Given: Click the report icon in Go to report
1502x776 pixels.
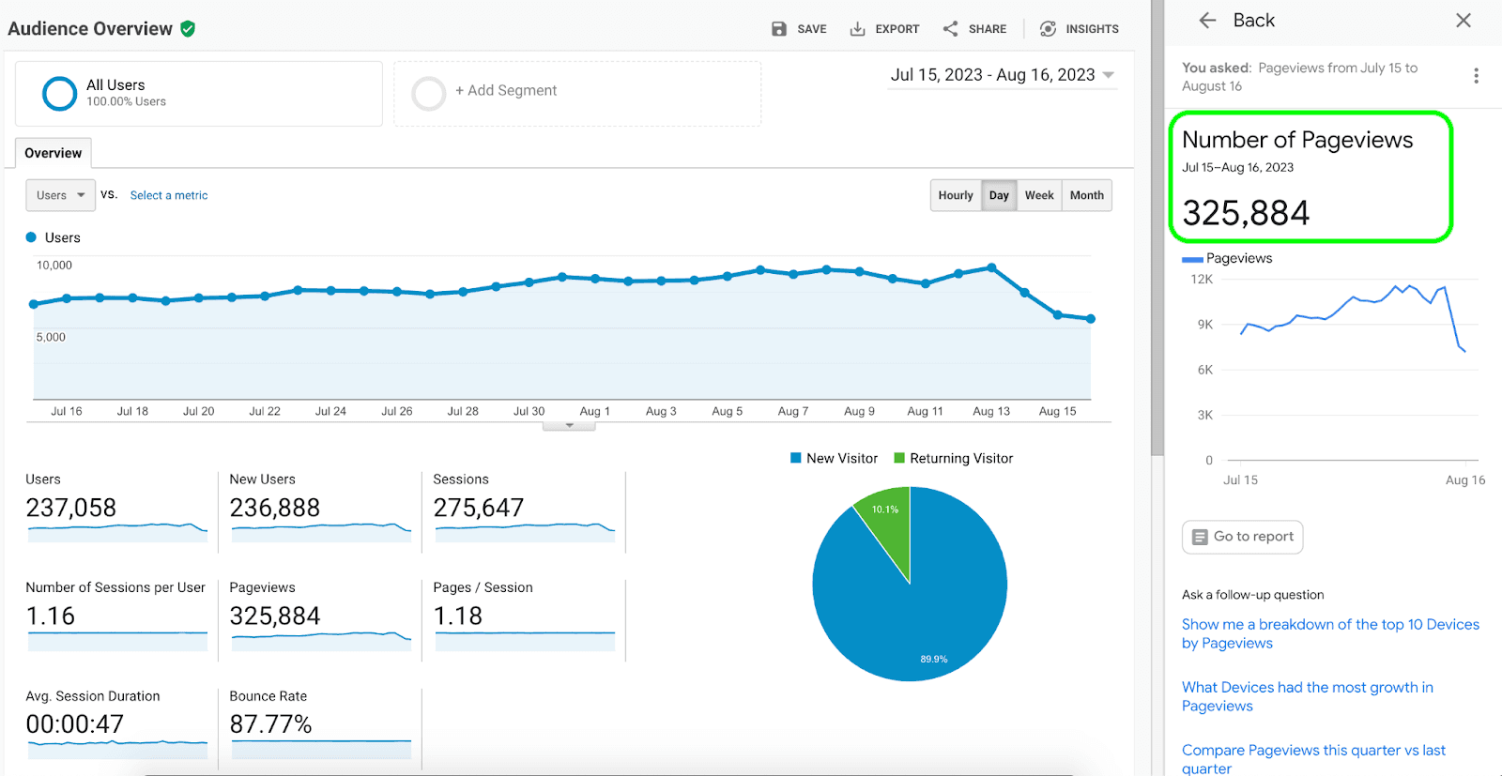Looking at the screenshot, I should click(1200, 537).
